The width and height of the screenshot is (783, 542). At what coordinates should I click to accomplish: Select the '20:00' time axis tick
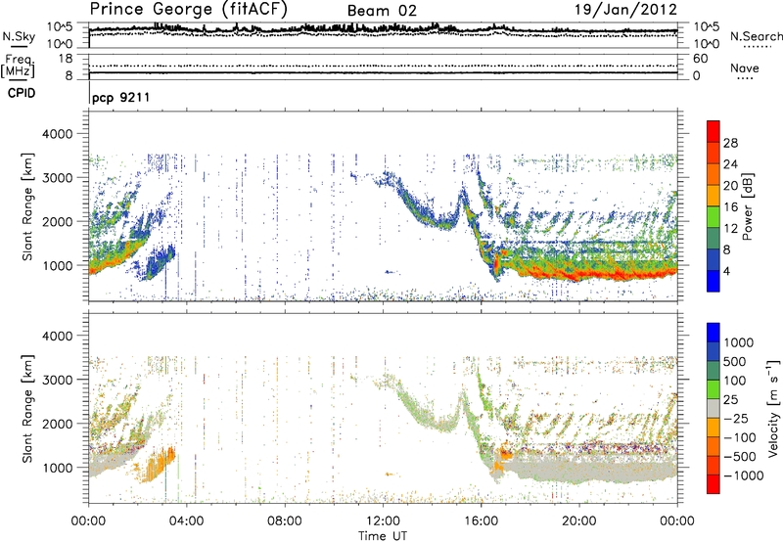point(579,521)
